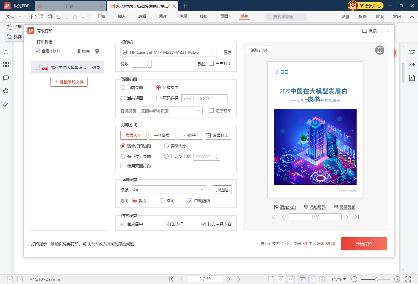Select 横向 landscape orientation
This screenshot has height=284, width=418.
[162, 200]
